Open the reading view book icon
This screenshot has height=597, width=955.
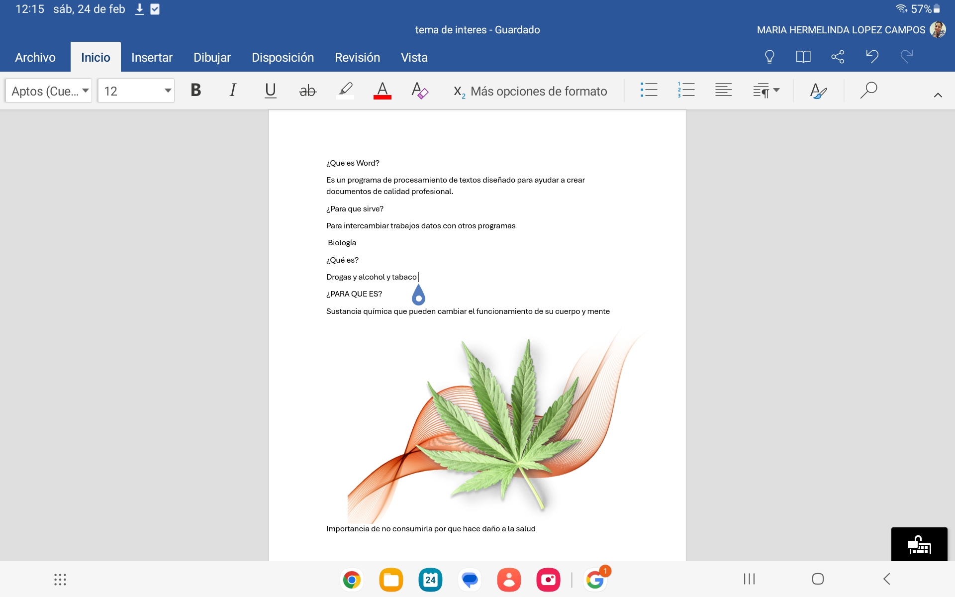[x=803, y=57]
